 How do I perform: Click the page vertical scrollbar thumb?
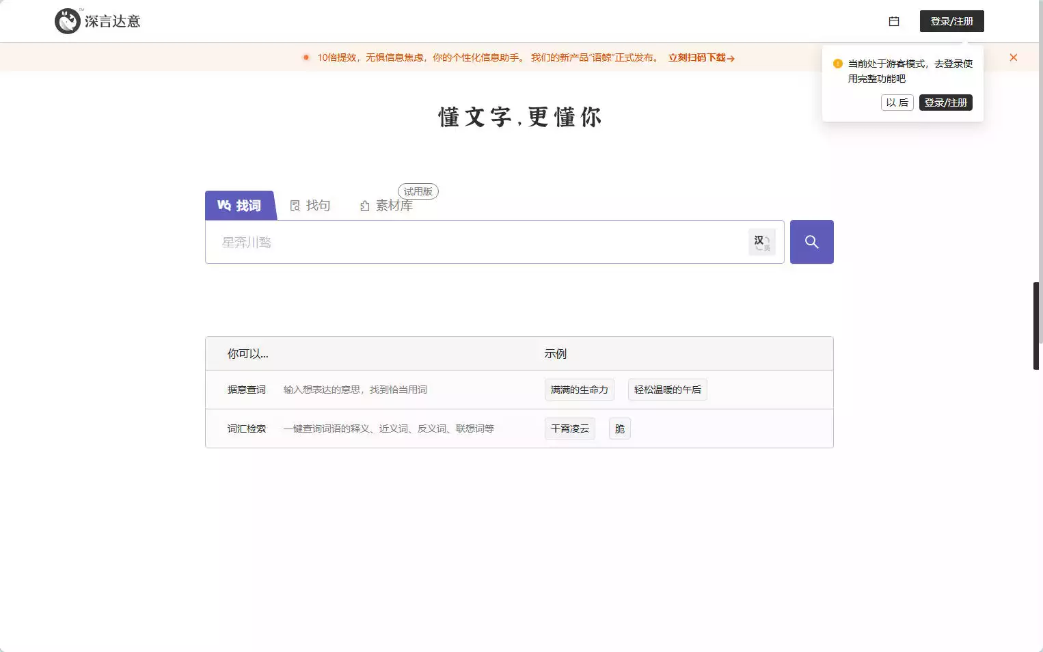tap(1036, 325)
